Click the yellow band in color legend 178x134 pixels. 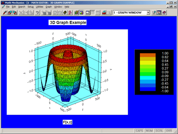(x=148, y=63)
